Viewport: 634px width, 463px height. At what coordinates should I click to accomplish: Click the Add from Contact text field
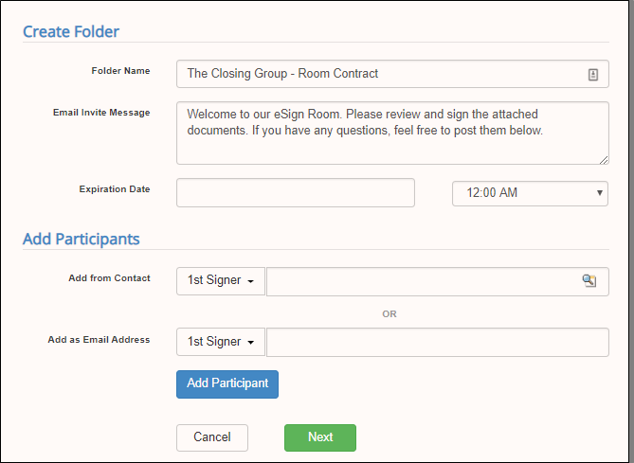[x=422, y=281]
